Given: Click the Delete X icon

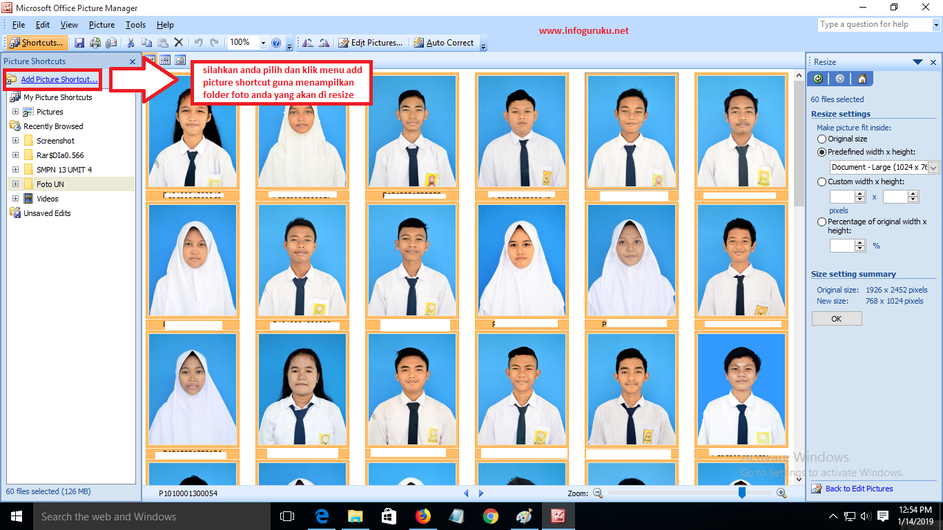Looking at the screenshot, I should [x=178, y=43].
